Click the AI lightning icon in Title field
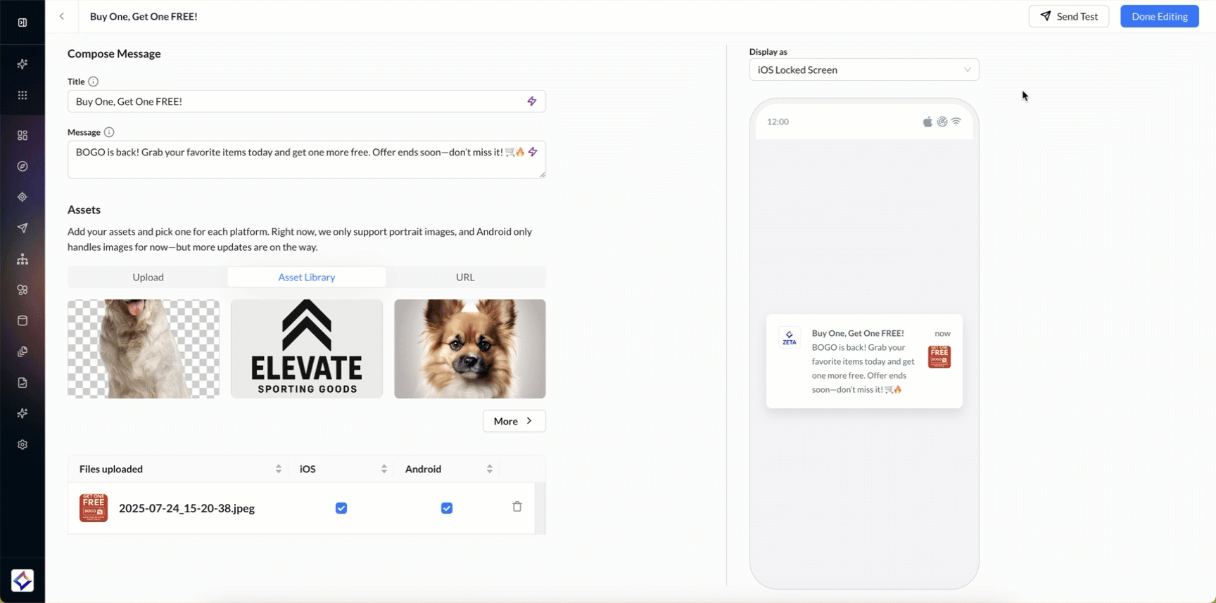This screenshot has height=603, width=1216. pos(532,101)
